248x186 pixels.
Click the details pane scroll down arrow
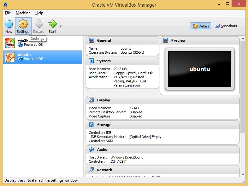click(243, 174)
